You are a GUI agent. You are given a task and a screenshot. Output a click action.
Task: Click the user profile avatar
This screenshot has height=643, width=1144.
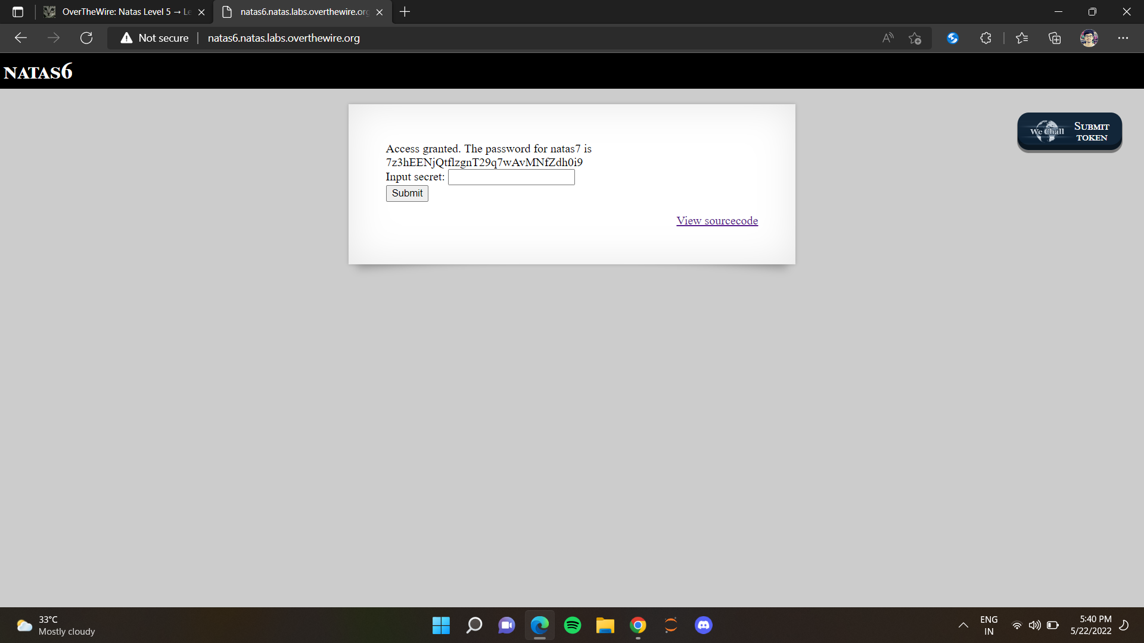pyautogui.click(x=1089, y=38)
